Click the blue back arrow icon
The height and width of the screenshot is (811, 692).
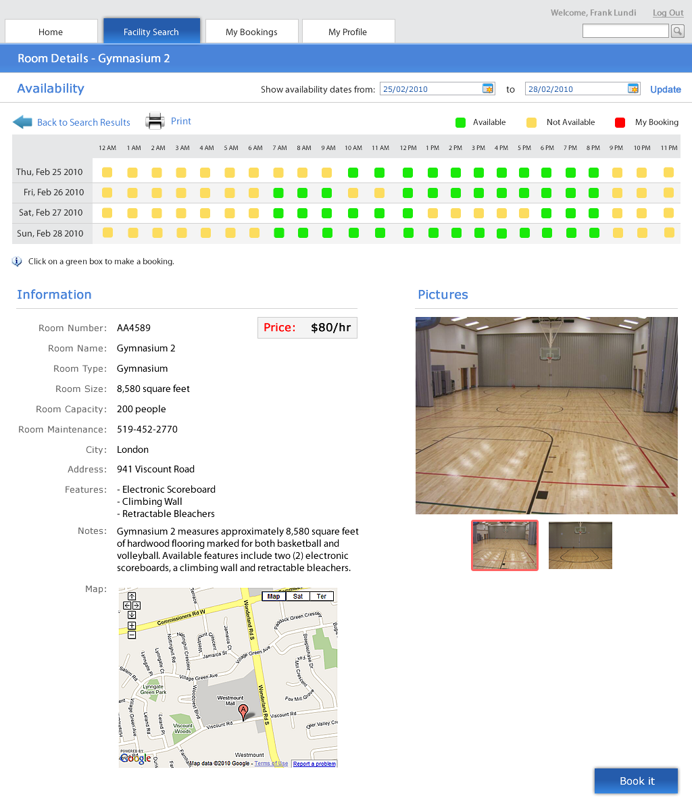coord(22,122)
